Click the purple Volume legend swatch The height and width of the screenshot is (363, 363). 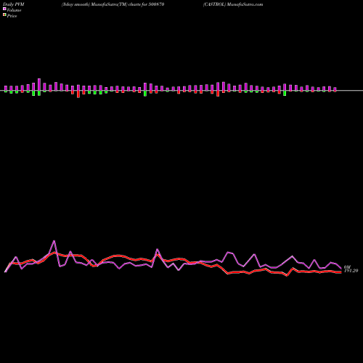[4, 9]
